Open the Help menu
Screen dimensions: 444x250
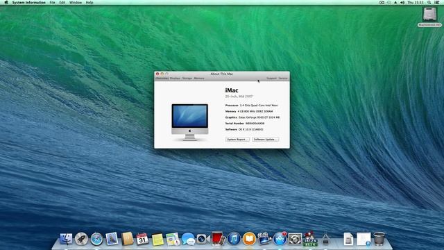click(89, 2)
